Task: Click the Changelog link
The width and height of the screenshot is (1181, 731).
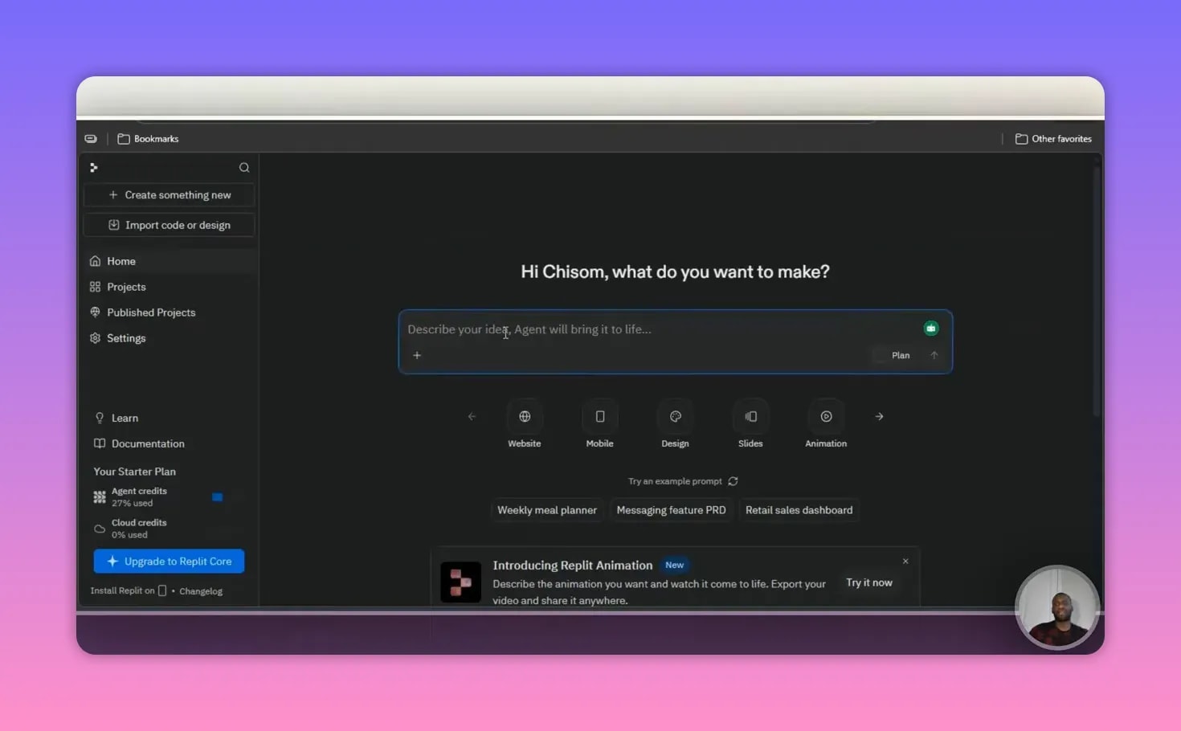Action: click(201, 591)
